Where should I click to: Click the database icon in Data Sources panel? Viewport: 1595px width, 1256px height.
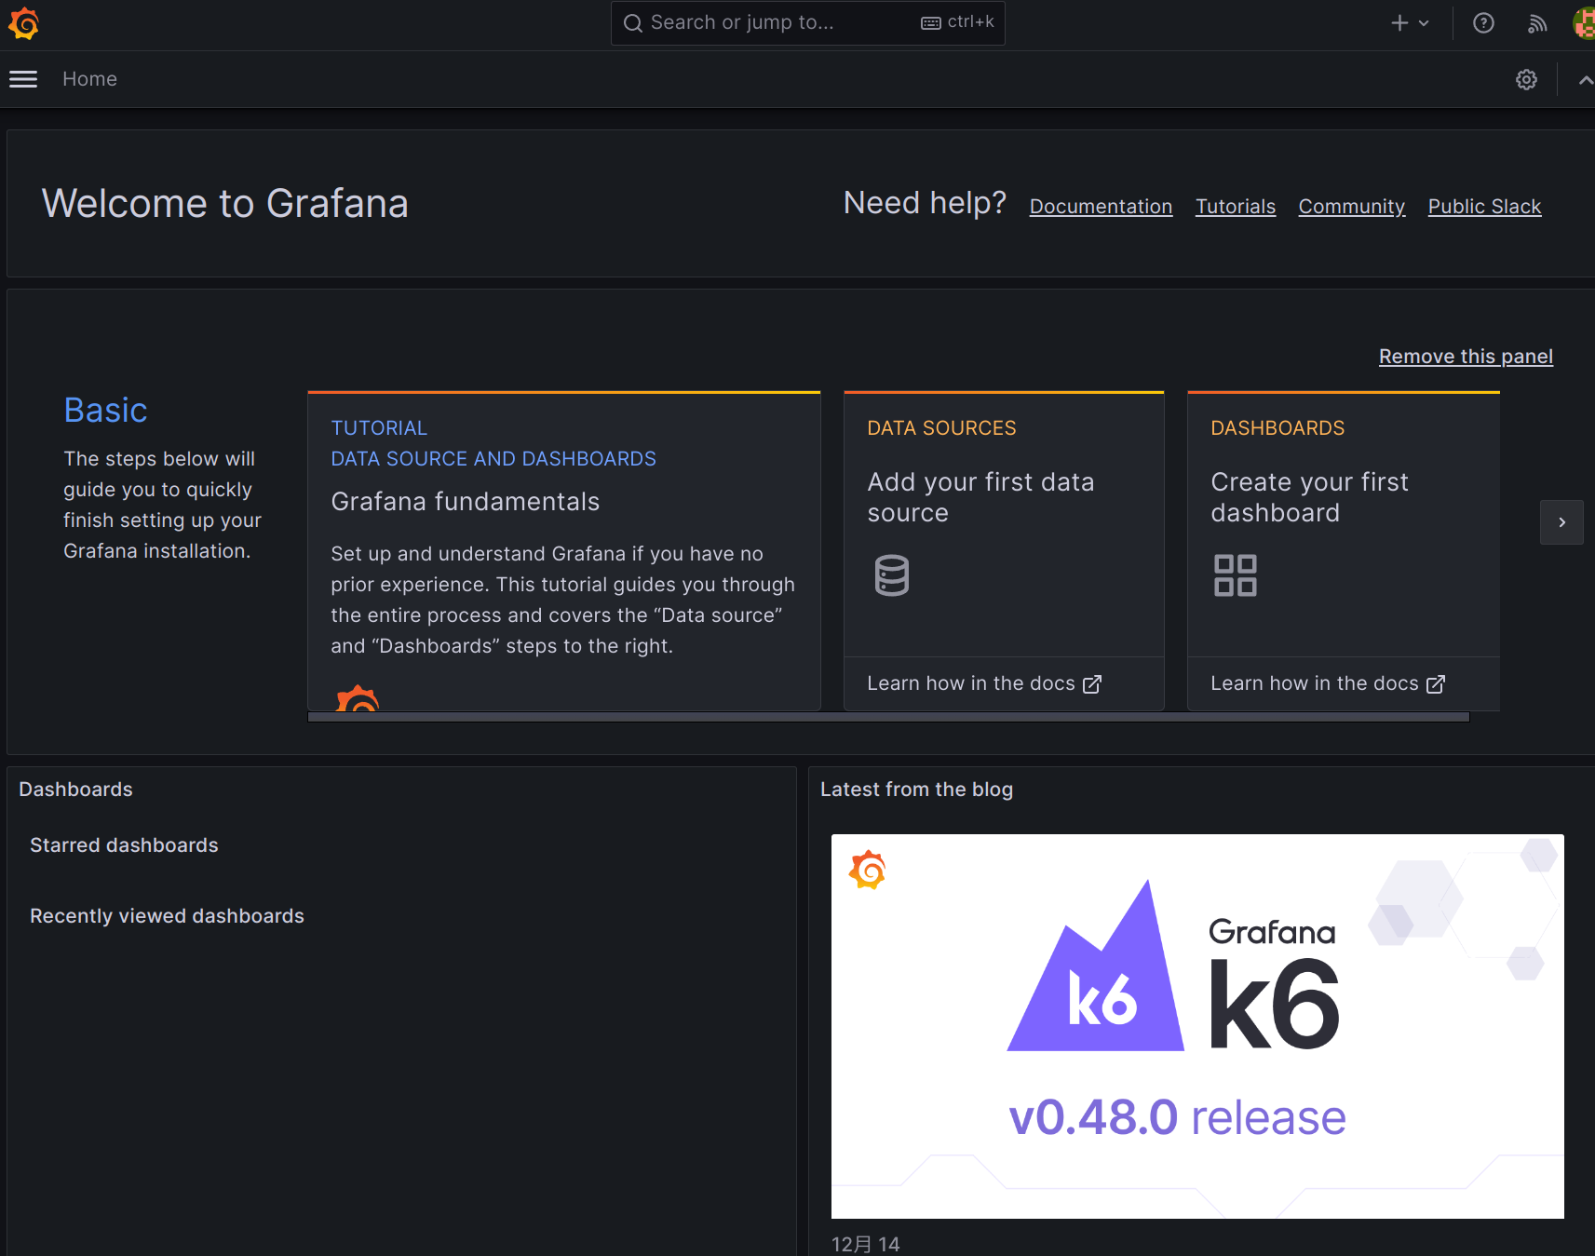coord(891,574)
